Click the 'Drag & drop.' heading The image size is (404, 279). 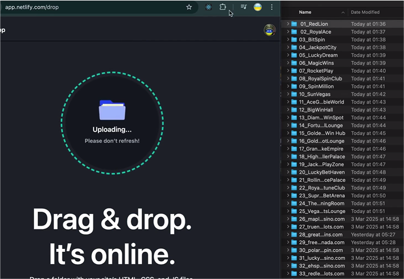tap(112, 220)
